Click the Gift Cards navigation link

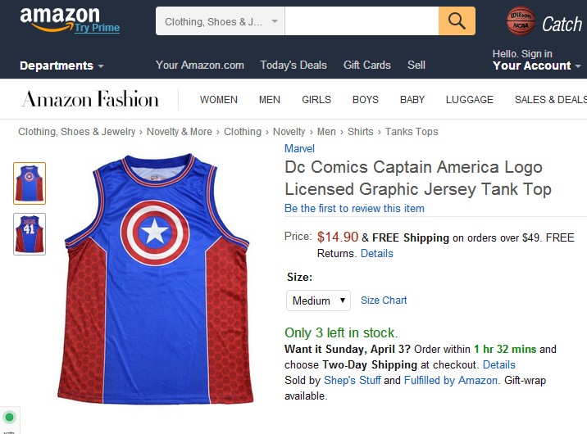[367, 66]
